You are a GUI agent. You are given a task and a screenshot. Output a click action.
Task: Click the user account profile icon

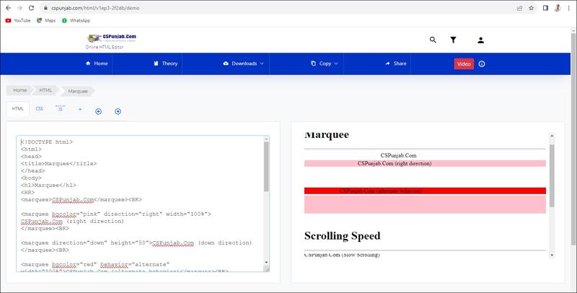point(481,40)
